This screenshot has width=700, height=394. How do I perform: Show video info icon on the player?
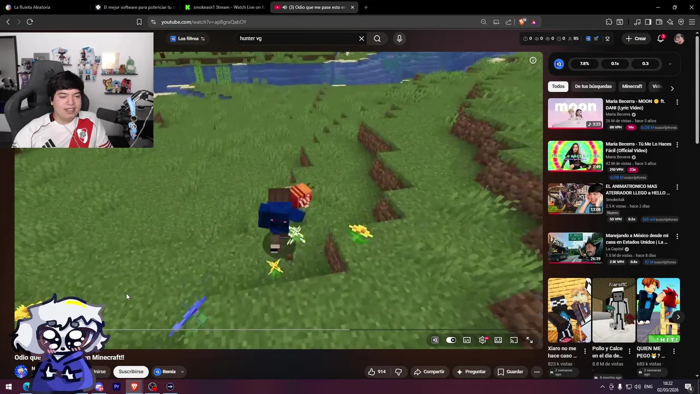[x=533, y=60]
